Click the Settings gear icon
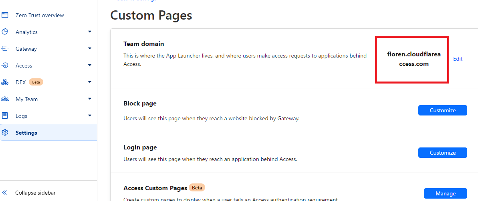478x201 pixels. (5, 133)
